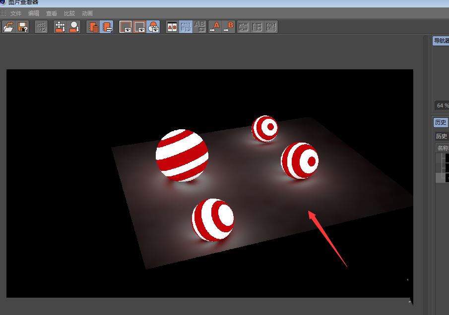Open the 动画 (Animation) menu

click(x=87, y=13)
